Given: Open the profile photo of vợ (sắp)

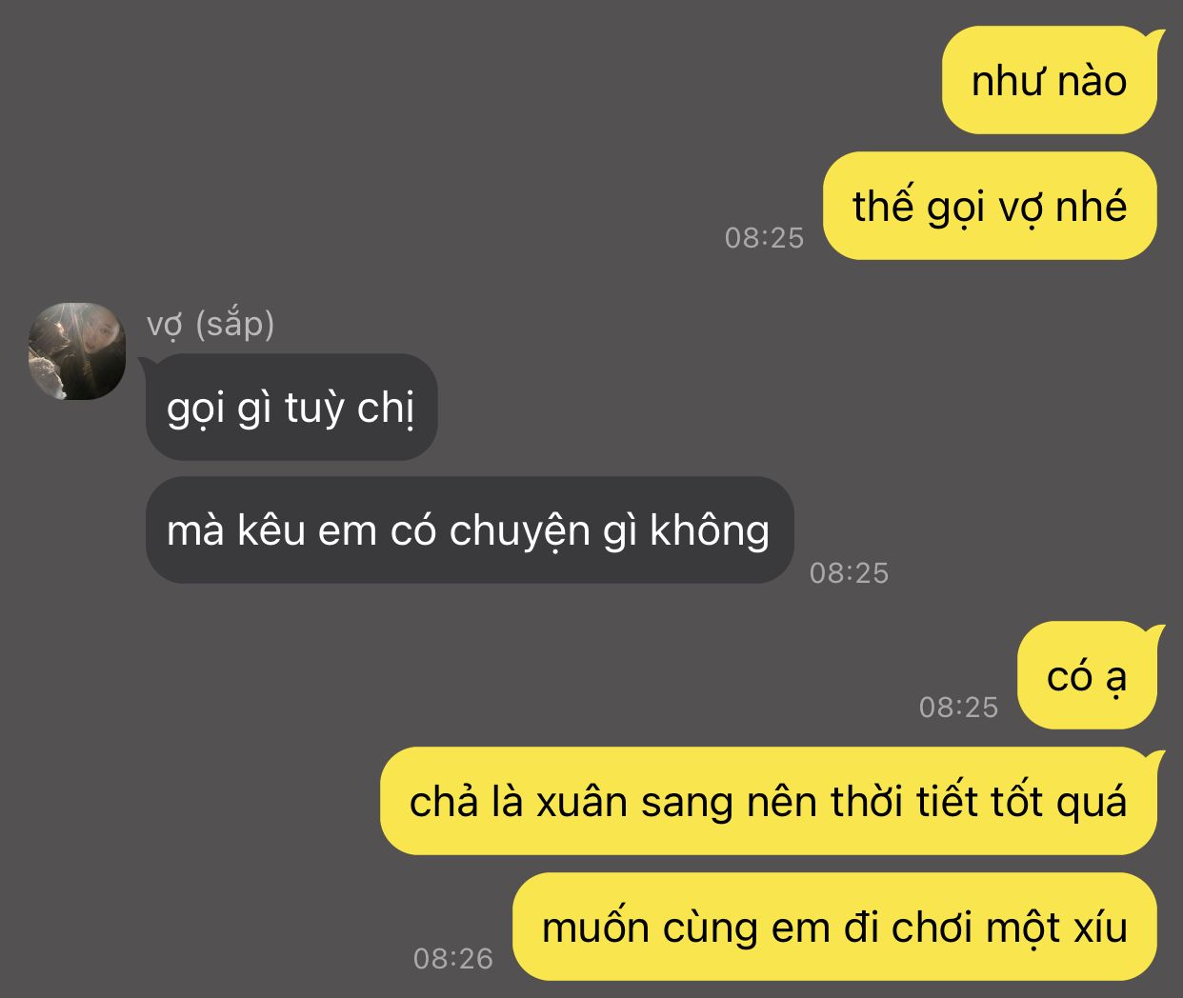Looking at the screenshot, I should [x=76, y=351].
